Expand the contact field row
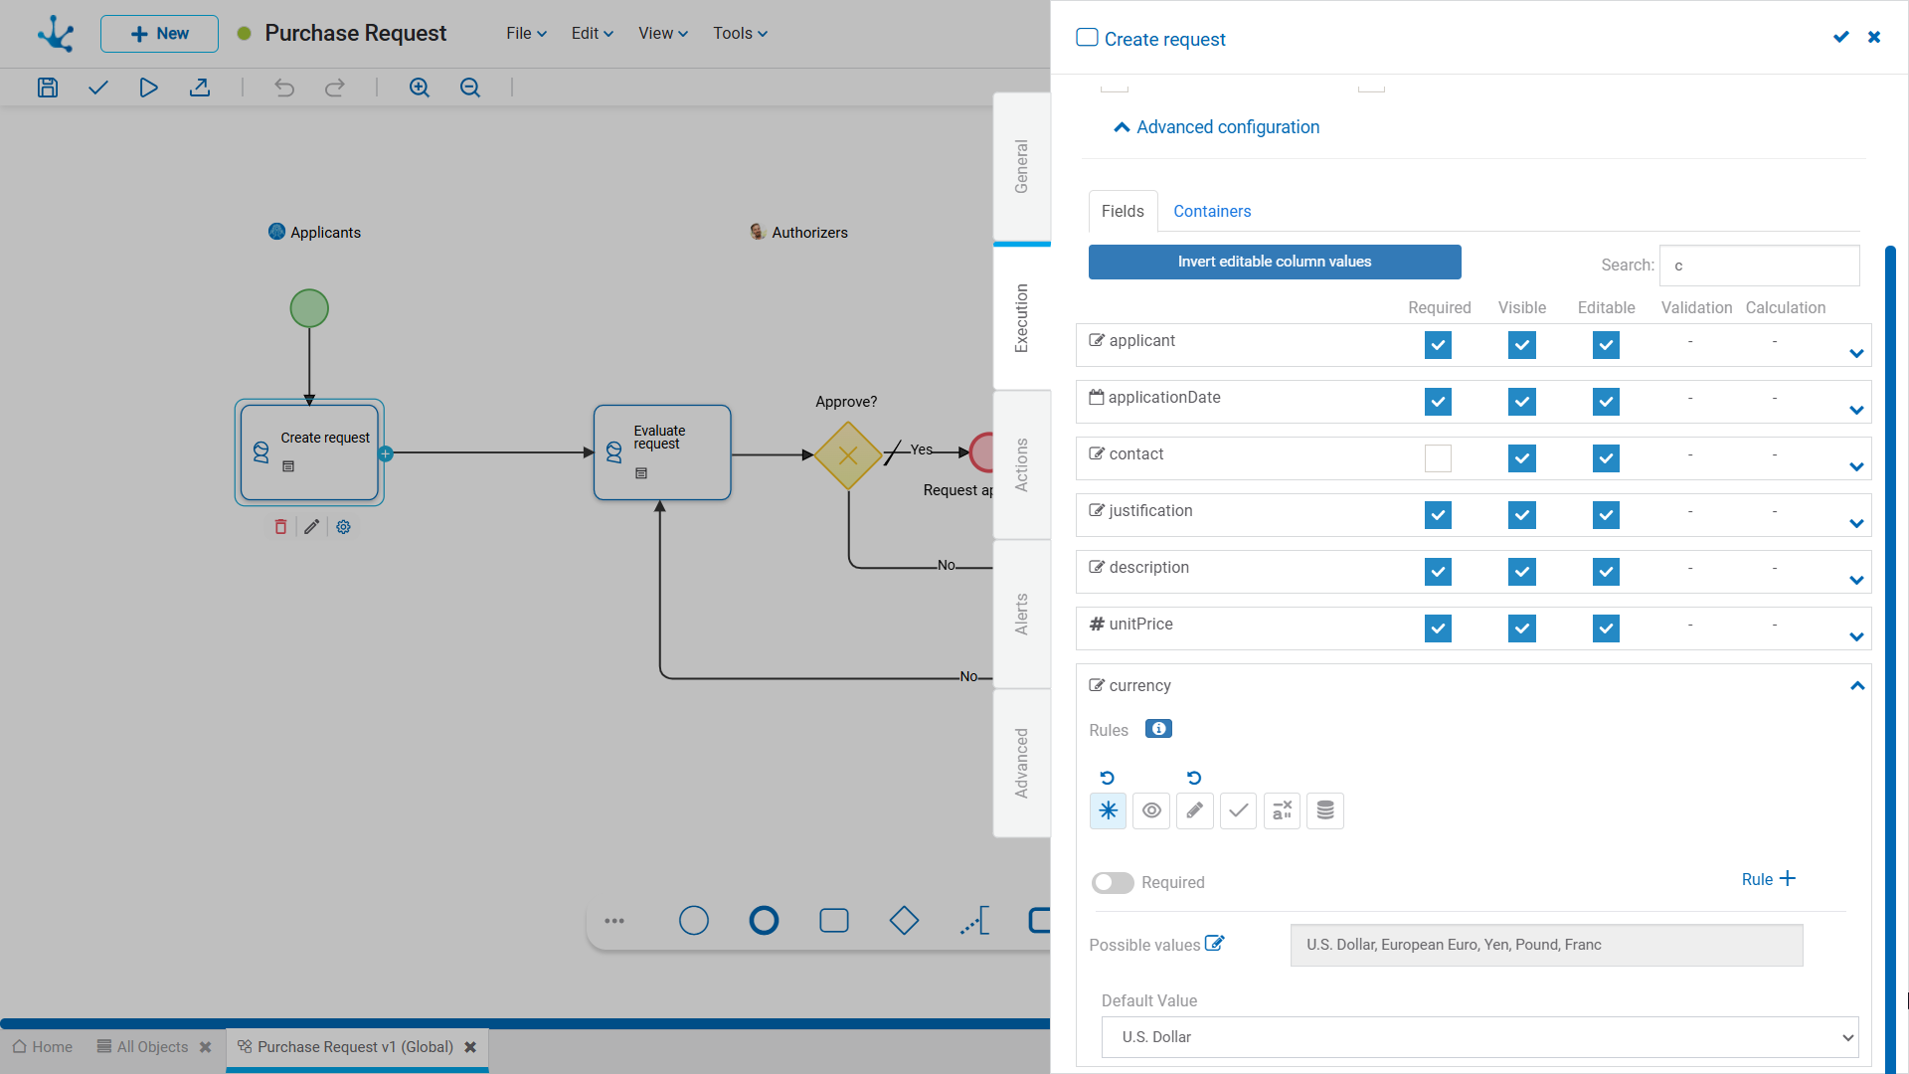This screenshot has height=1074, width=1909. pos(1856,466)
